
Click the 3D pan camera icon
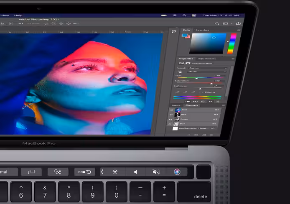tap(61, 24)
